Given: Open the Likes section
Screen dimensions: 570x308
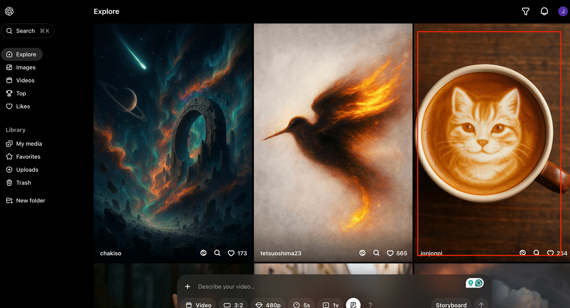Looking at the screenshot, I should (18, 106).
